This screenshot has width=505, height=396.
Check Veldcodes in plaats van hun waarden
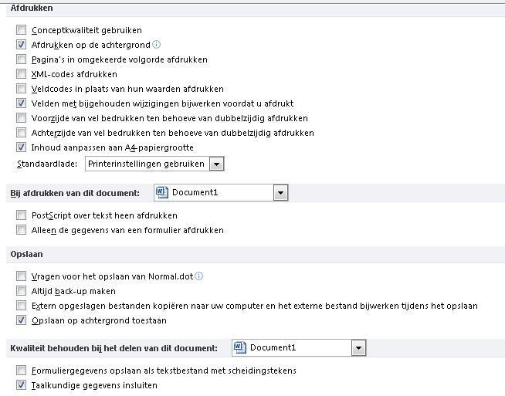[x=22, y=89]
